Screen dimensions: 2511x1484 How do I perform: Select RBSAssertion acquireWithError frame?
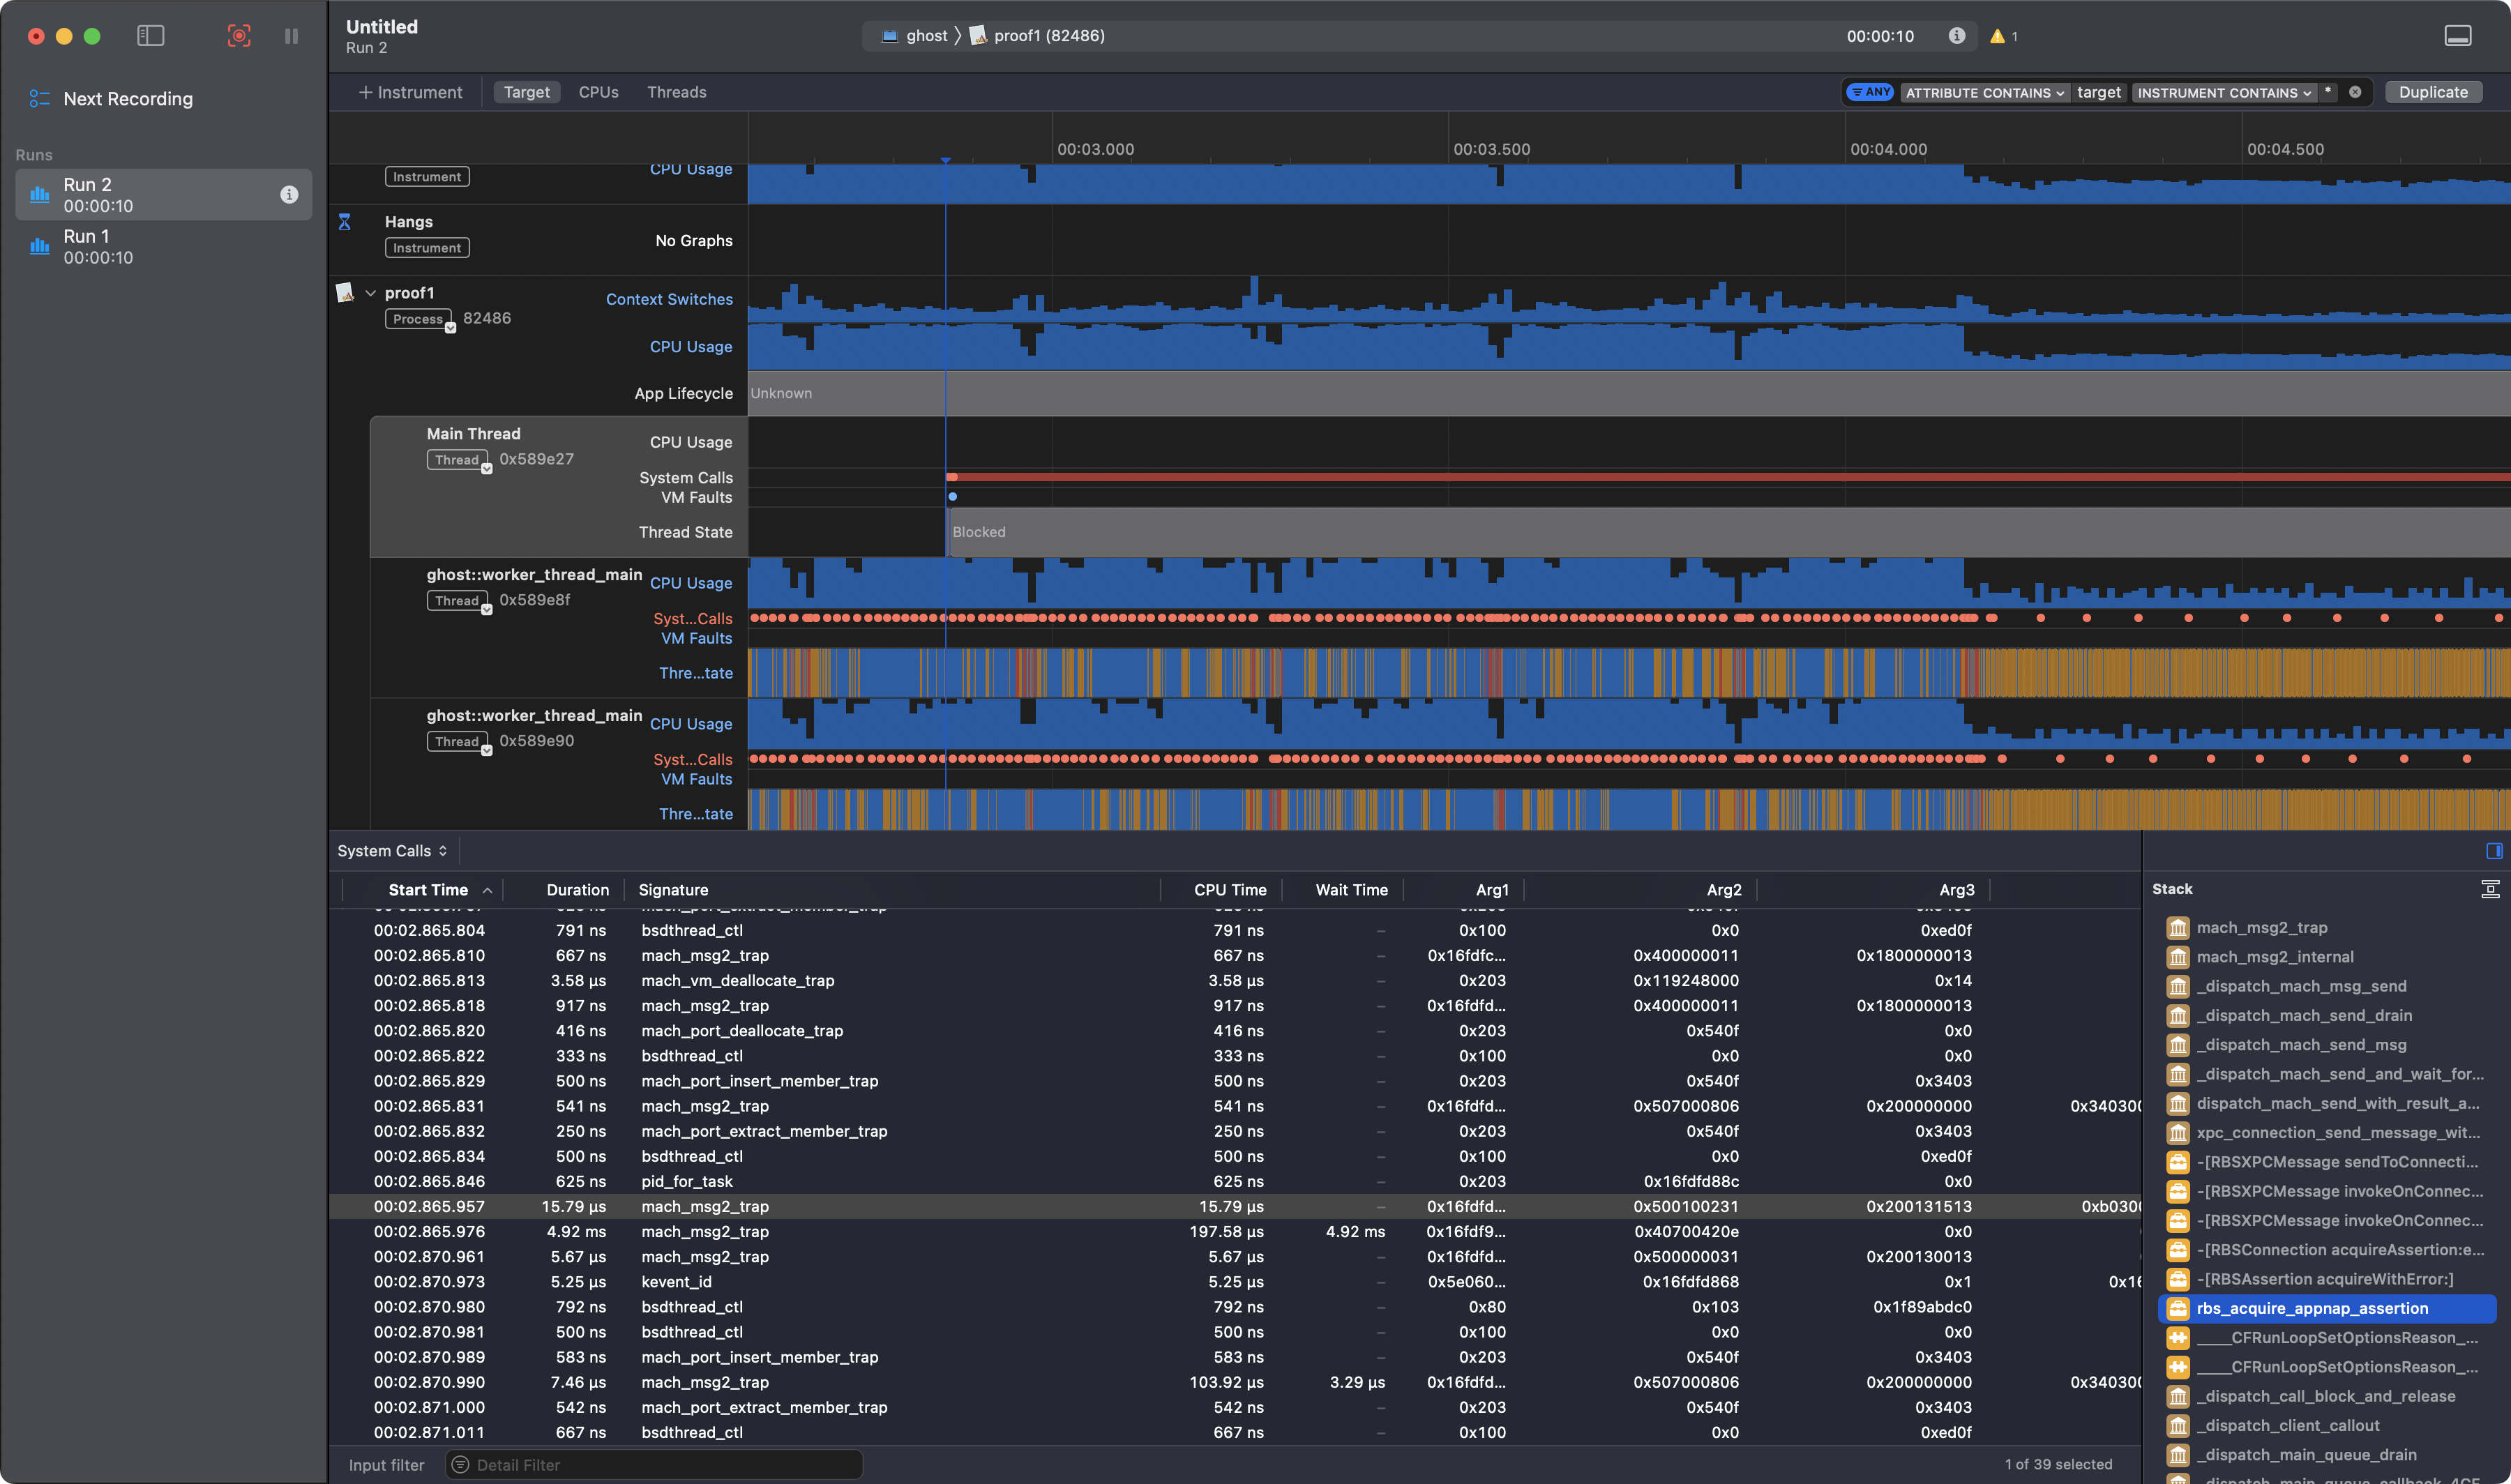(x=2328, y=1279)
